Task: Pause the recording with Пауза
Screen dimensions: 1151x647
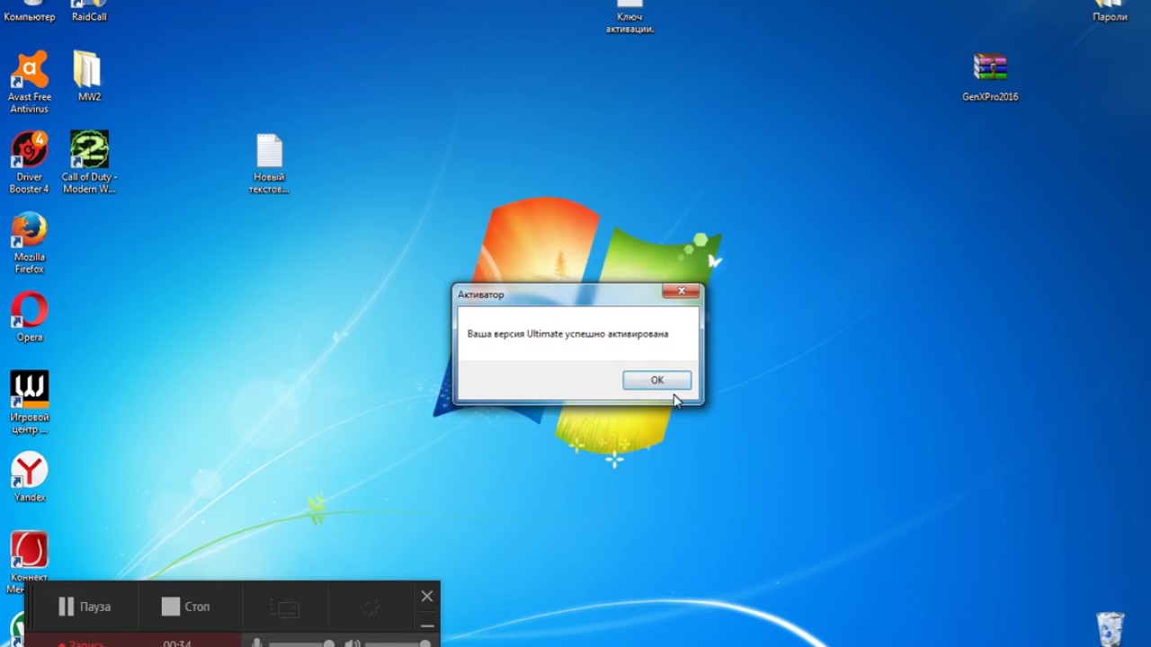Action: pos(85,607)
